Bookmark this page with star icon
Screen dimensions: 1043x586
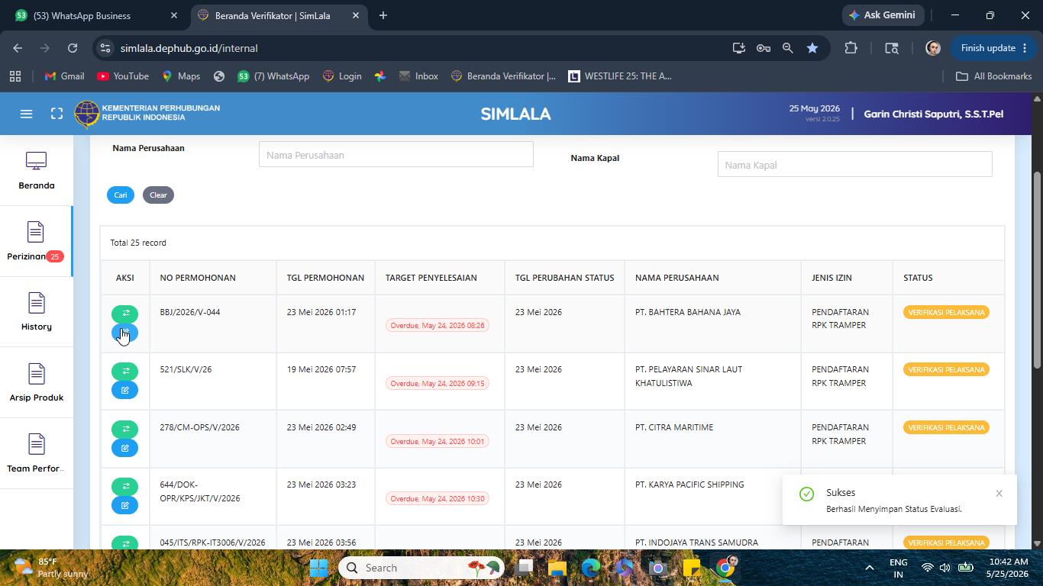(812, 48)
